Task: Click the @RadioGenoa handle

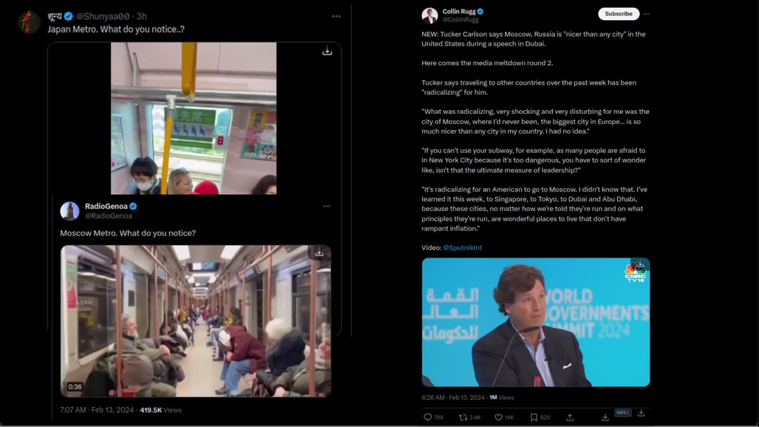Action: click(x=108, y=216)
